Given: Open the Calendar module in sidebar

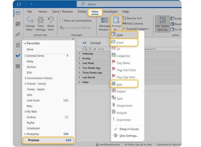Looking at the screenshot, I should tap(18, 24).
